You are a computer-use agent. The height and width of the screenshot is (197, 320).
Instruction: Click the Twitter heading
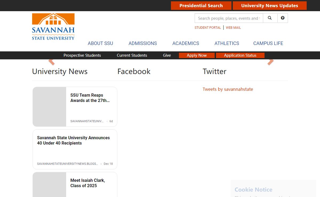coord(214,71)
